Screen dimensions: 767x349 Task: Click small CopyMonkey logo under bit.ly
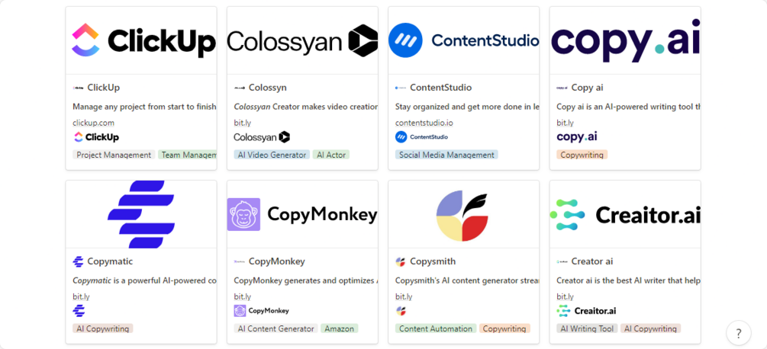point(261,311)
